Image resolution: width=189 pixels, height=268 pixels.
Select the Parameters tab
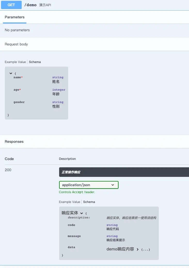point(14,17)
